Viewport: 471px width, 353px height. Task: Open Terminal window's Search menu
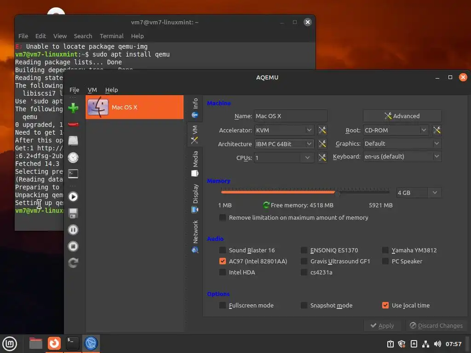tap(83, 36)
